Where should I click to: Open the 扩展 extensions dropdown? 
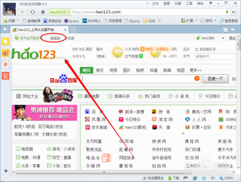(x=189, y=21)
